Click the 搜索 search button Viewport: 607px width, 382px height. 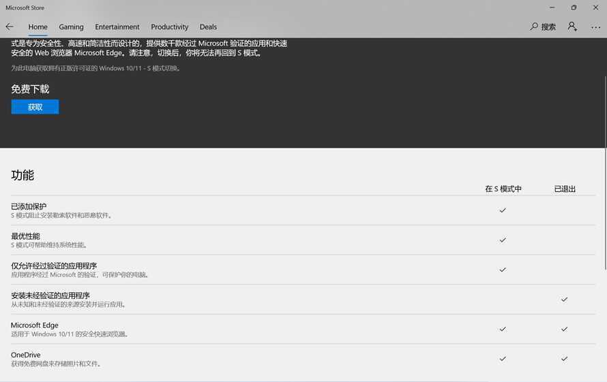543,27
